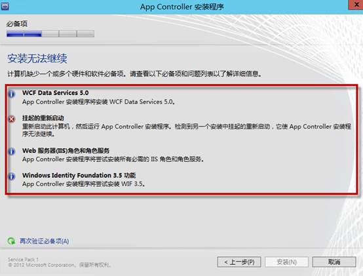
Task: Click the WIF 3.5 install description text
Action: point(84,184)
